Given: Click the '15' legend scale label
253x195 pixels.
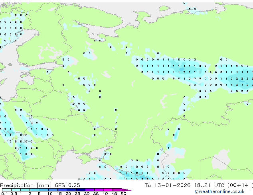Looking at the screenshot, I should [x=59, y=193].
